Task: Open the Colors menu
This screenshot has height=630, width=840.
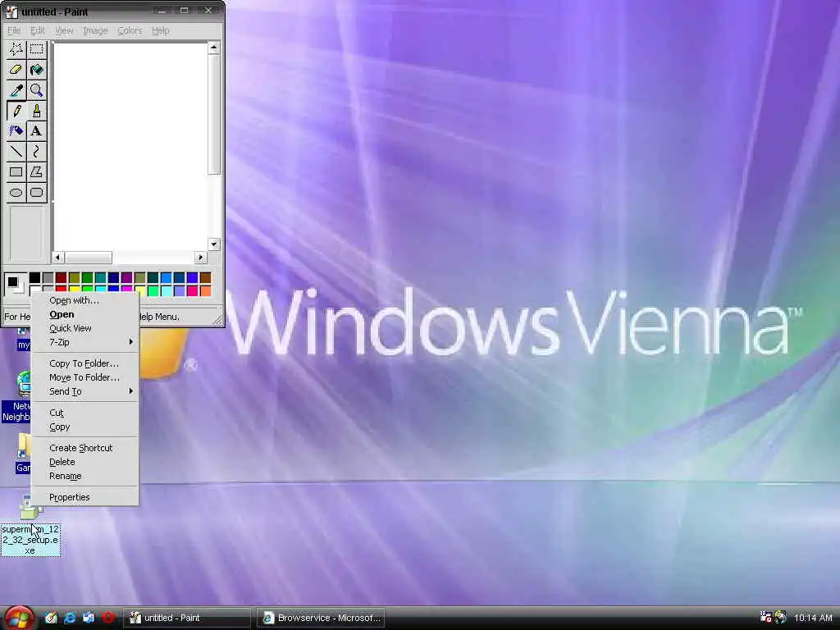Action: [130, 30]
